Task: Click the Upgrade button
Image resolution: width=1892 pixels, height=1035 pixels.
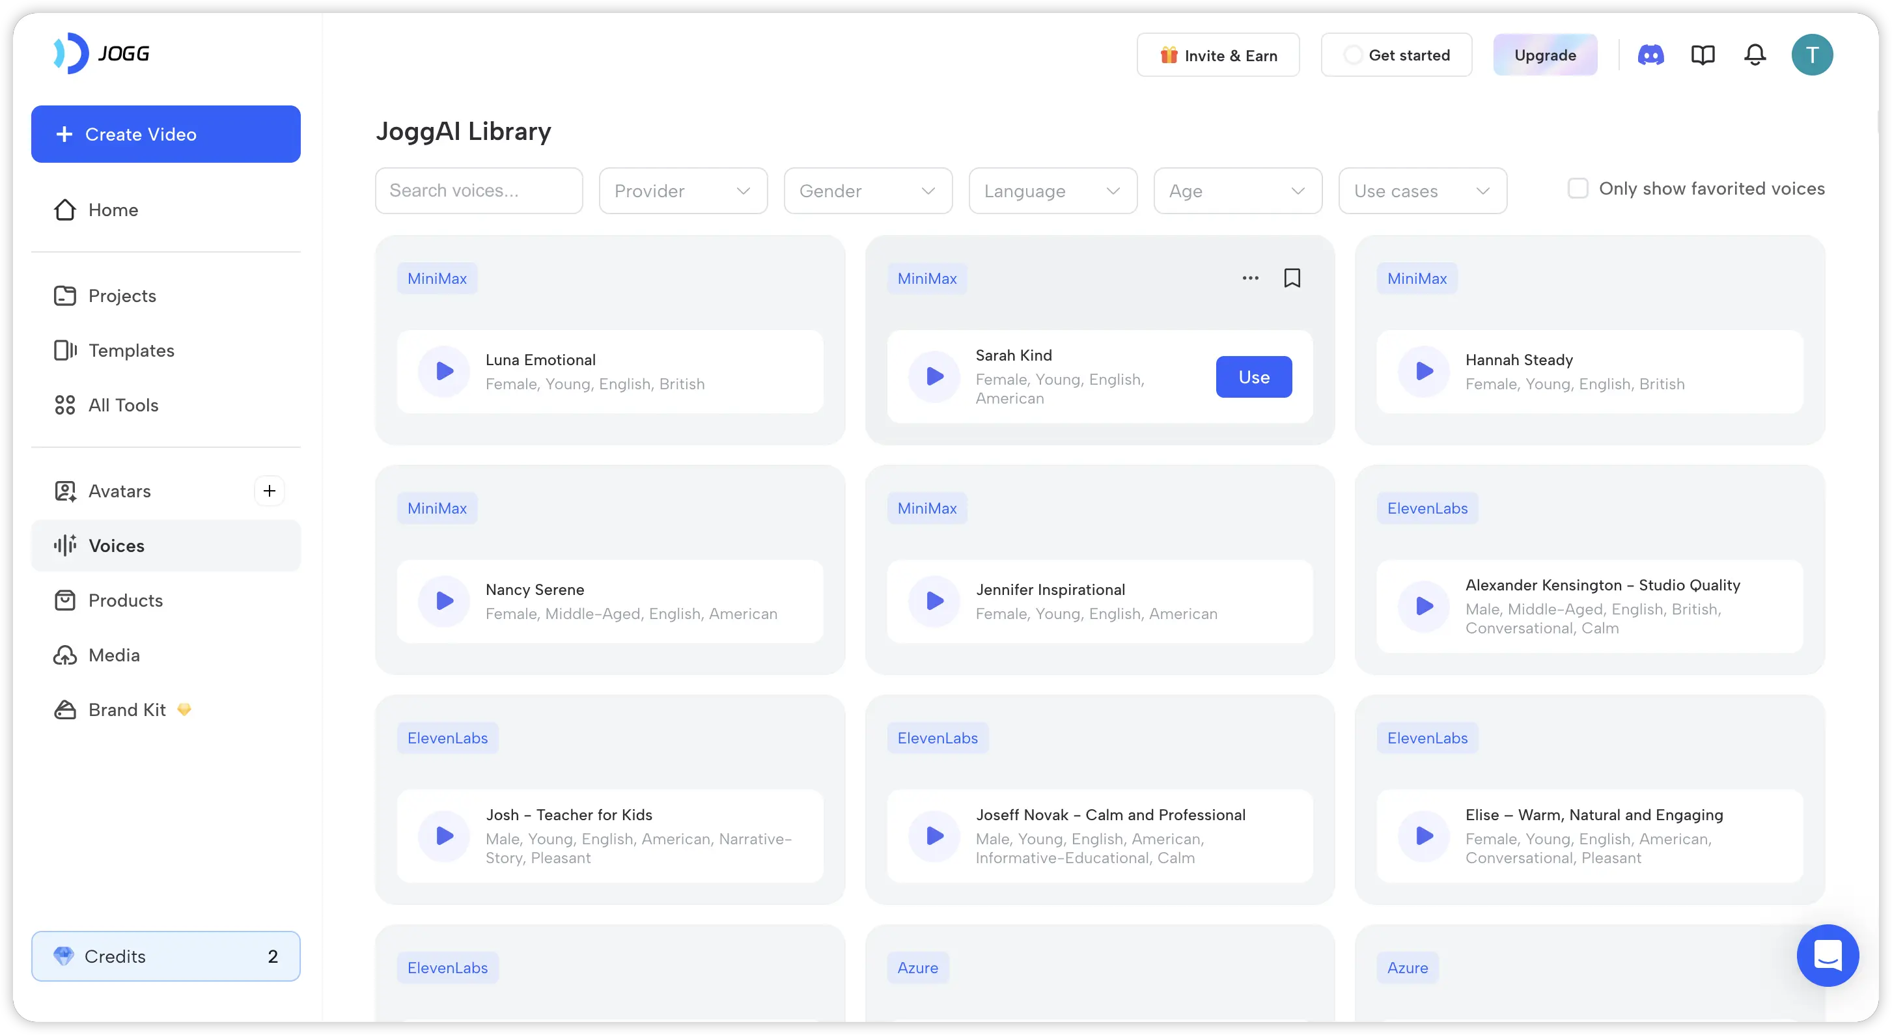Action: click(1544, 55)
